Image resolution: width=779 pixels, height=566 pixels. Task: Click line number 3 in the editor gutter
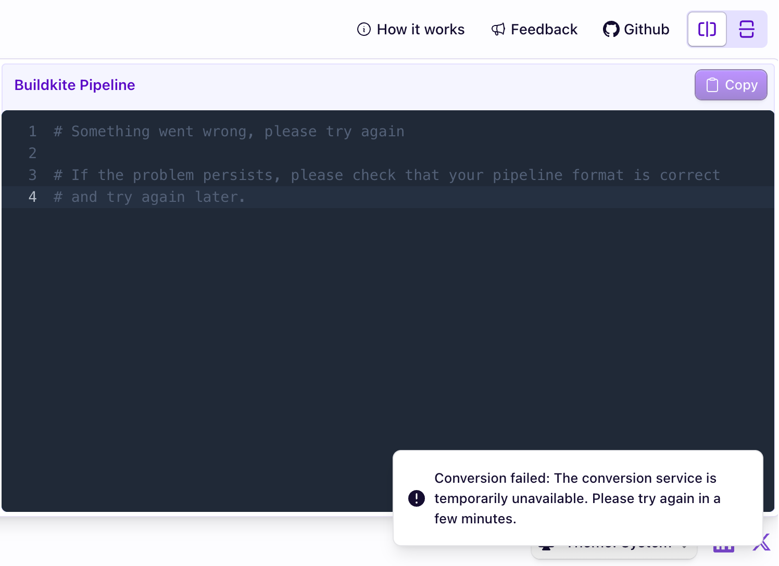point(32,175)
